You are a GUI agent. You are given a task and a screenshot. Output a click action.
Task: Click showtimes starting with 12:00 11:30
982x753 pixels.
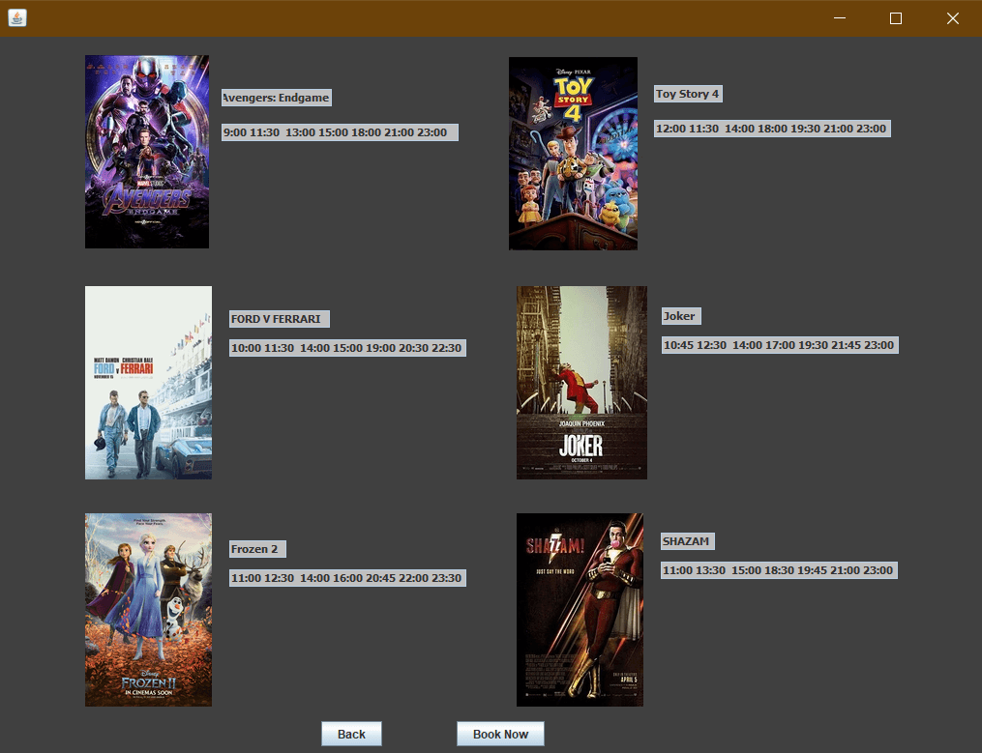(x=772, y=129)
